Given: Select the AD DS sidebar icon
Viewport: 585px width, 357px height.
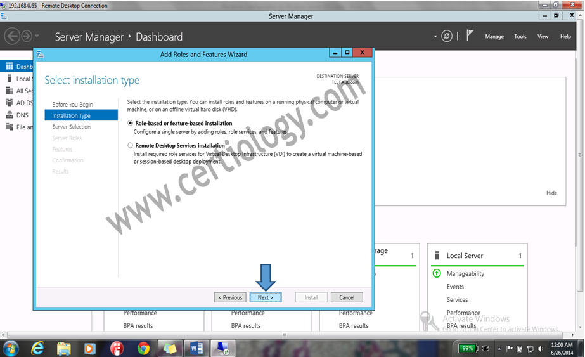Looking at the screenshot, I should point(10,103).
